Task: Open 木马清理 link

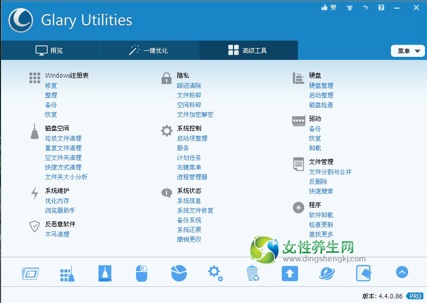Action: click(x=57, y=234)
